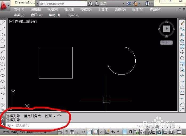This screenshot has width=186, height=136.
Task: Toggle Dynamic Input in status bar
Action: (x=113, y=132)
